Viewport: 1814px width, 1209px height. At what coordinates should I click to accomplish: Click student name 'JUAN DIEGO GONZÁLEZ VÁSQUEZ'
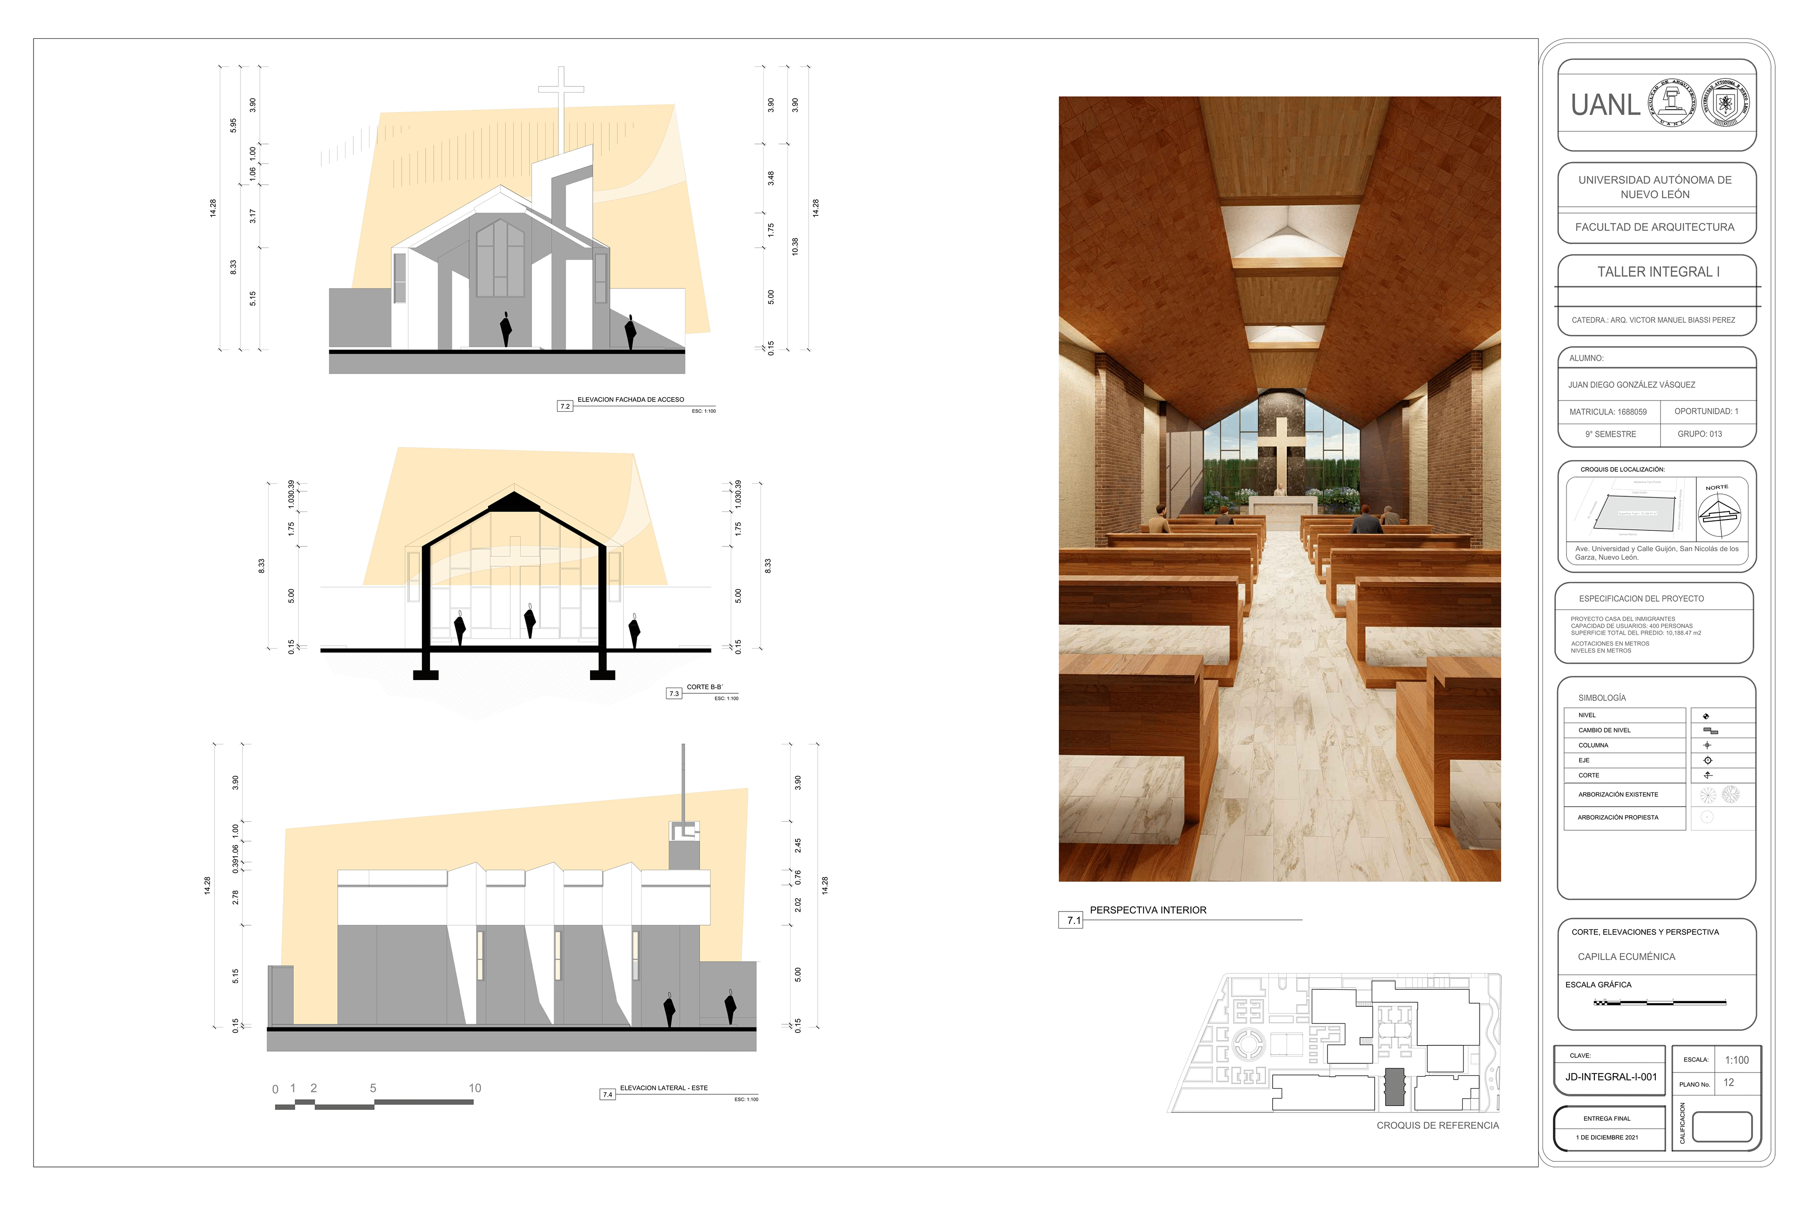(x=1631, y=385)
